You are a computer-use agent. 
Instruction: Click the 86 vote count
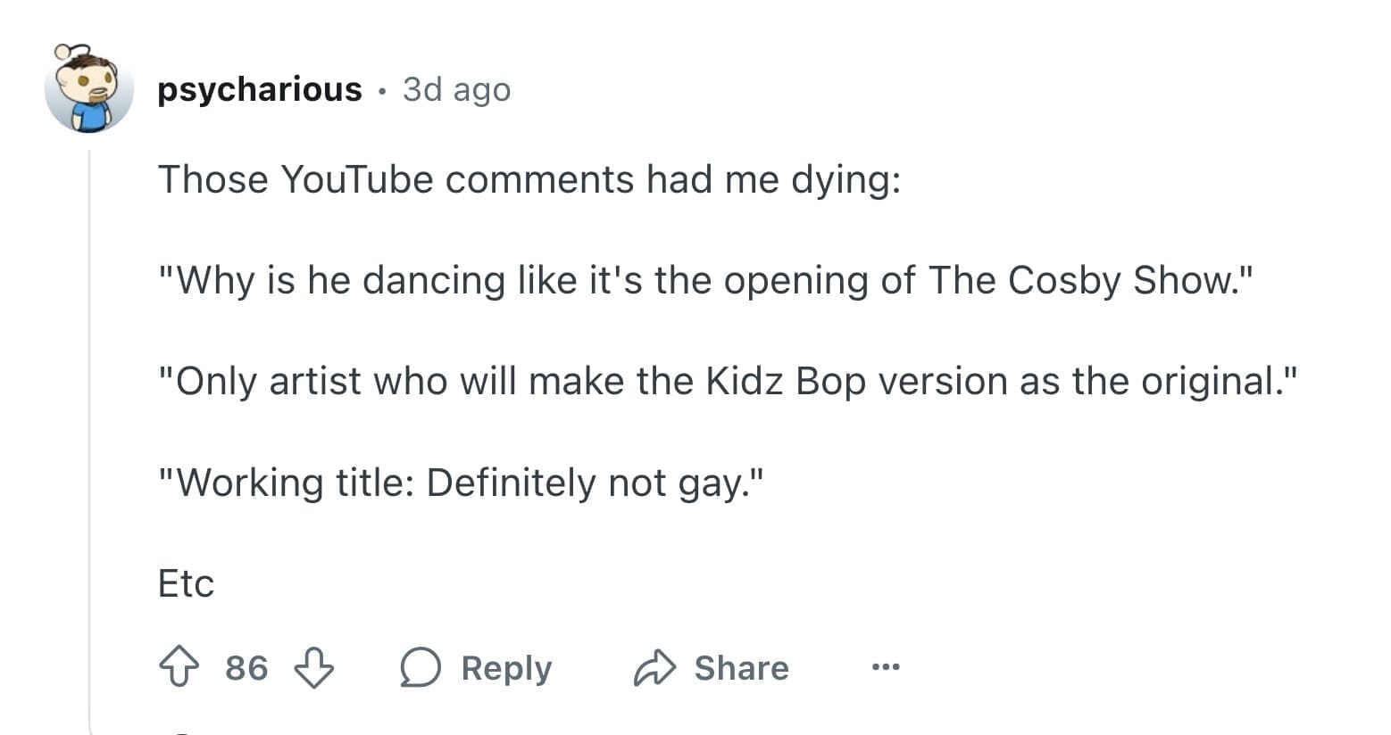246,667
